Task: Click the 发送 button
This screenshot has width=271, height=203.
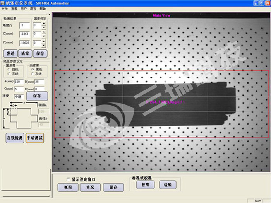Action: [10, 53]
